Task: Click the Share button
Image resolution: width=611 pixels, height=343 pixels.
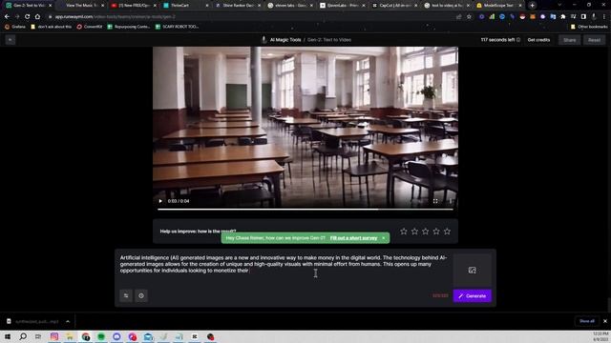Action: tap(569, 40)
